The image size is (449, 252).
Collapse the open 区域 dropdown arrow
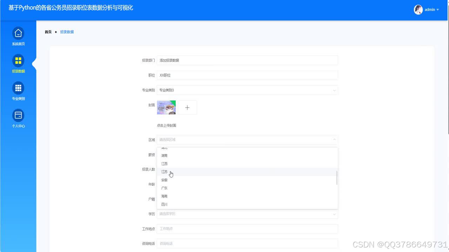[333, 139]
